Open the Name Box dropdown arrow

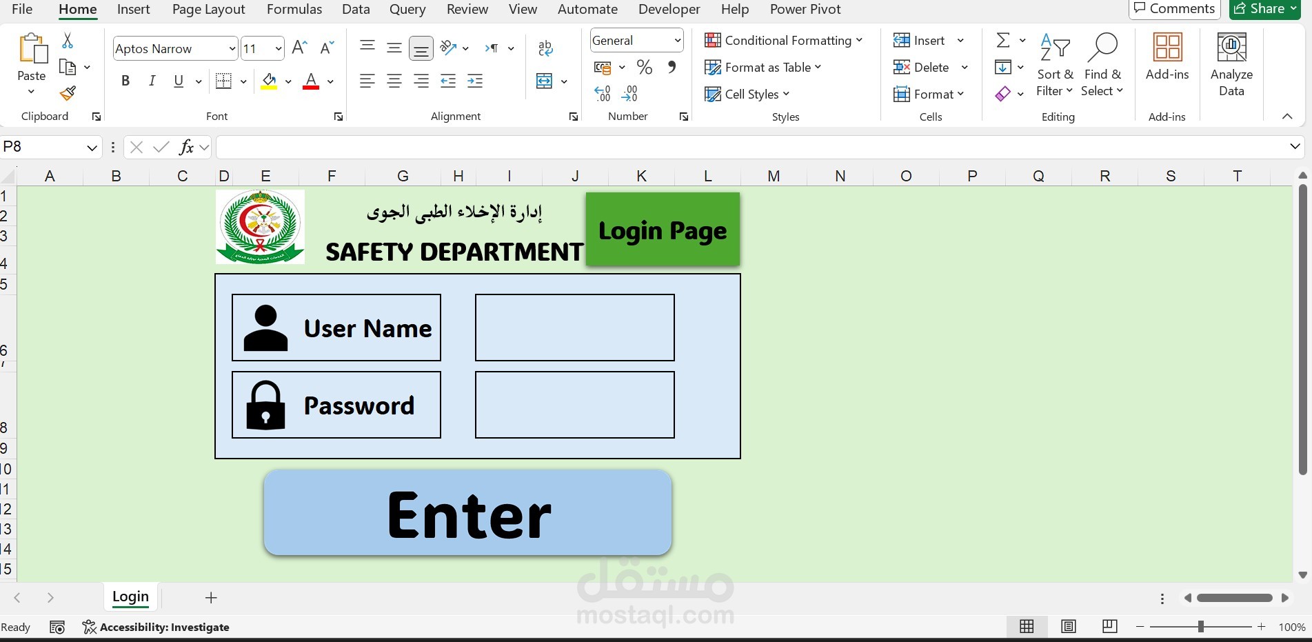pyautogui.click(x=92, y=147)
